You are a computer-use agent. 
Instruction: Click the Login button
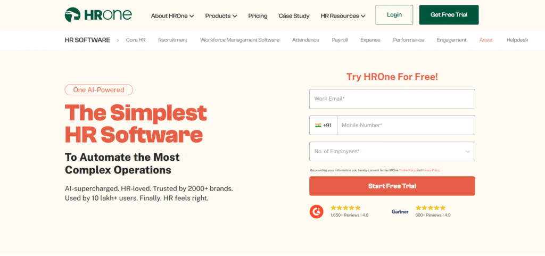pos(394,15)
